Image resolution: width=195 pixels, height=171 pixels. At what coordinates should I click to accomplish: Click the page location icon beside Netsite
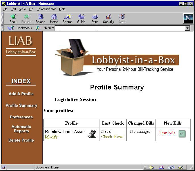click(37, 28)
